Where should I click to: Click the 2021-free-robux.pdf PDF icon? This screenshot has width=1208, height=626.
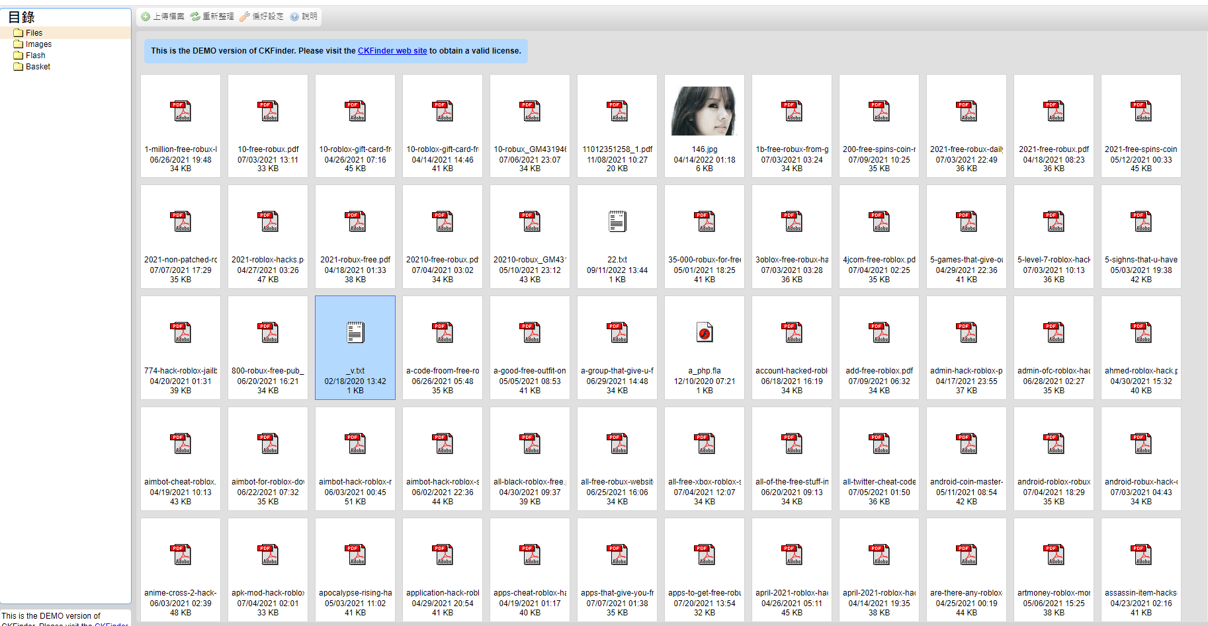pyautogui.click(x=1054, y=111)
